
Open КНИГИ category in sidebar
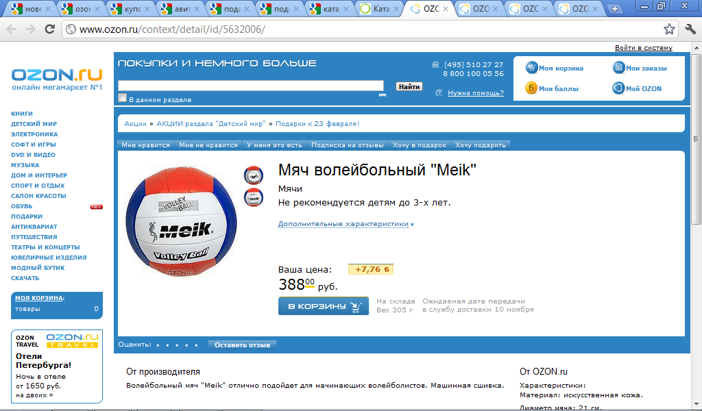pyautogui.click(x=22, y=114)
